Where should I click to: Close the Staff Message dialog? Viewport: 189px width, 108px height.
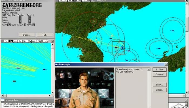[166, 64]
